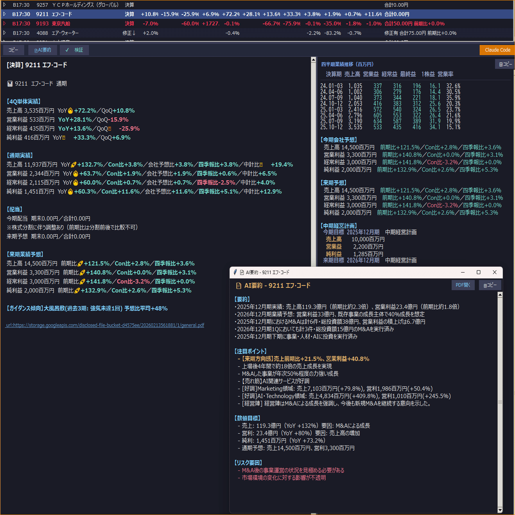
Task: Click the 【来期方向感】 highlighted line
Action: click(x=303, y=359)
